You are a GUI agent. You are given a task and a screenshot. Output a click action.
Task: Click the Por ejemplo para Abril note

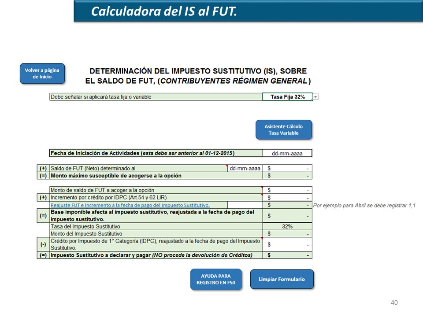364,206
